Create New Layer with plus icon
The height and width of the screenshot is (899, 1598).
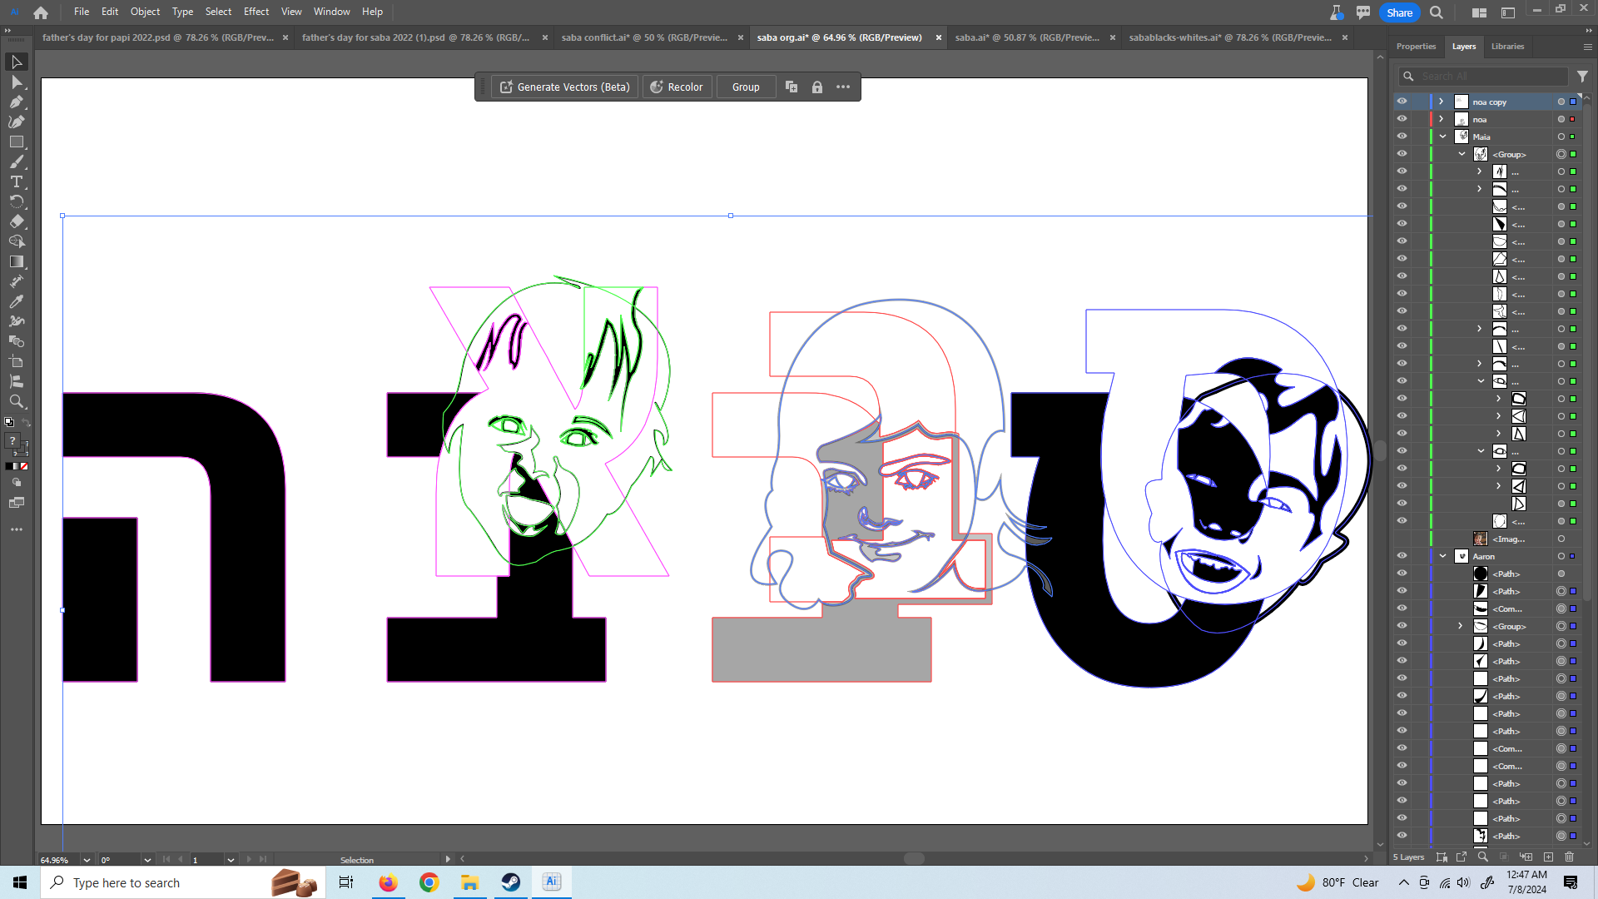point(1548,857)
